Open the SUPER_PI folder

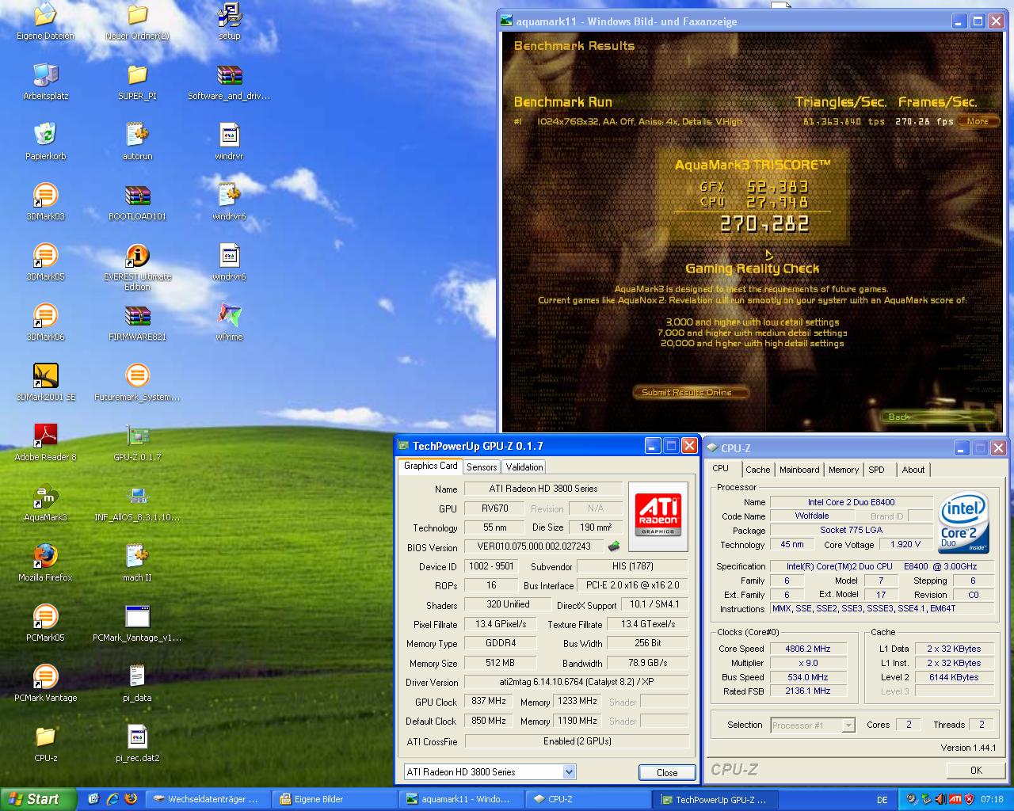point(137,74)
